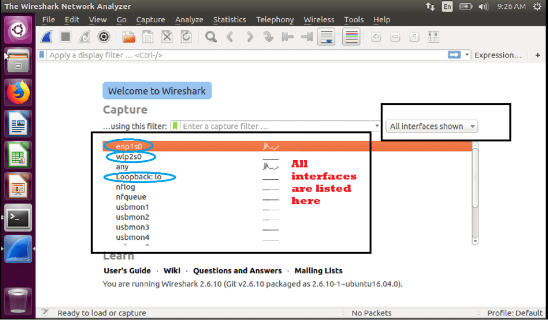Go to the previous packet arrow
Image resolution: width=548 pixels, height=321 pixels.
tap(230, 36)
